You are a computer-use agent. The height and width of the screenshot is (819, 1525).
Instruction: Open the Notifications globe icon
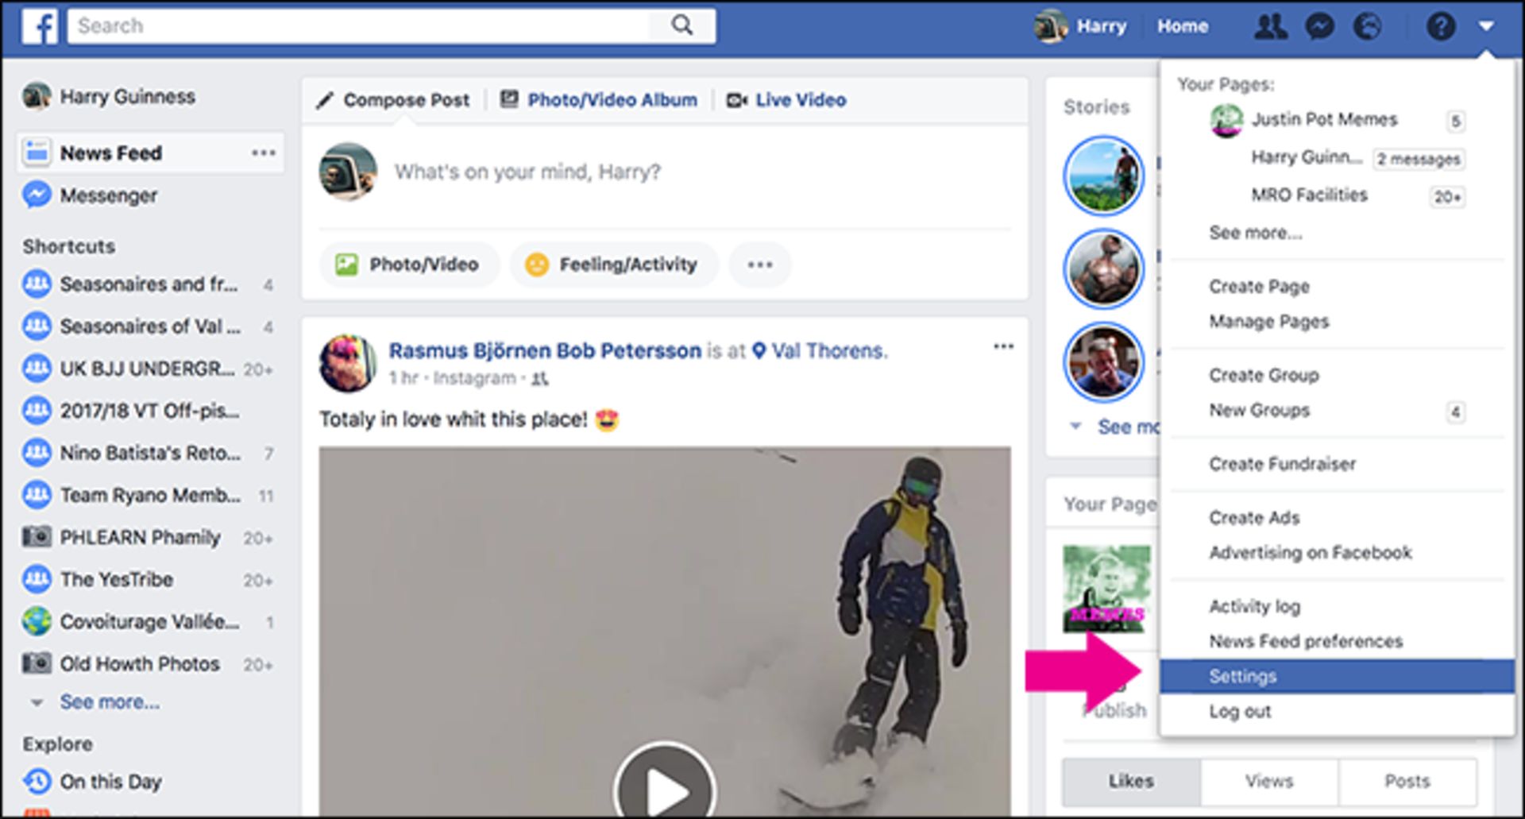pyautogui.click(x=1367, y=27)
